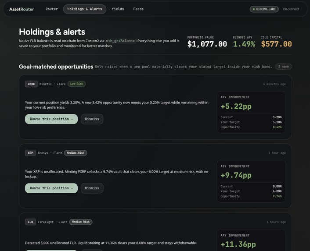The image size is (310, 251).
Task: Route the XRP Enosys position
Action: [x=51, y=188]
